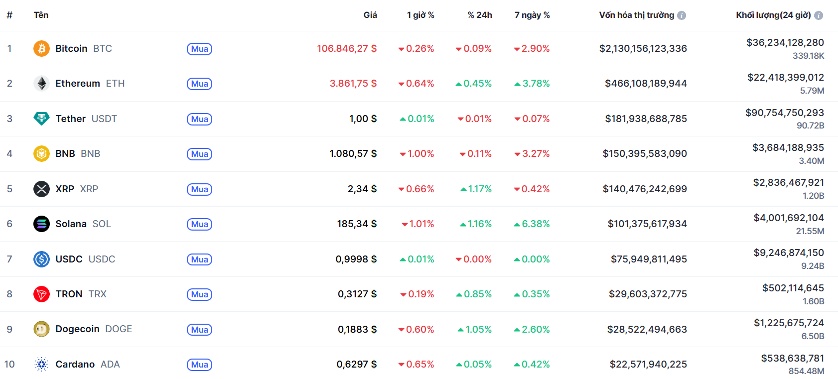838x379 pixels.
Task: Click Dogecoin price 0,1883 $
Action: tap(357, 329)
